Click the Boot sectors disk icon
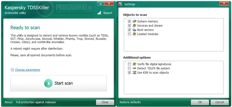 coord(134,30)
